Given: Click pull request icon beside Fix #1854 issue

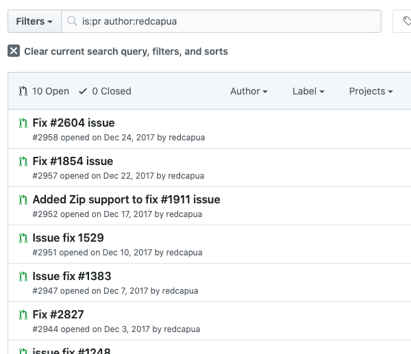Looking at the screenshot, I should tap(23, 162).
